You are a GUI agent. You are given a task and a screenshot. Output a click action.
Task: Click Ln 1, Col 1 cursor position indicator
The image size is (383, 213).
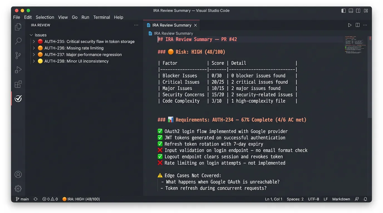pos(274,199)
